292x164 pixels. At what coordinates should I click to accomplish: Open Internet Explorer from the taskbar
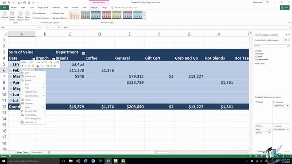[86, 161]
